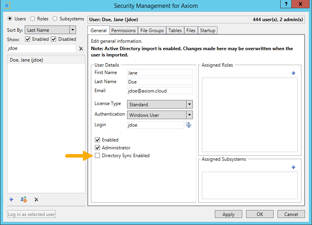Open the Sort By dropdown
312x225 pixels.
50,30
